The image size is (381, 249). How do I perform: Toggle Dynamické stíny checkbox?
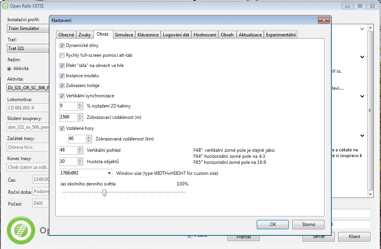[62, 45]
